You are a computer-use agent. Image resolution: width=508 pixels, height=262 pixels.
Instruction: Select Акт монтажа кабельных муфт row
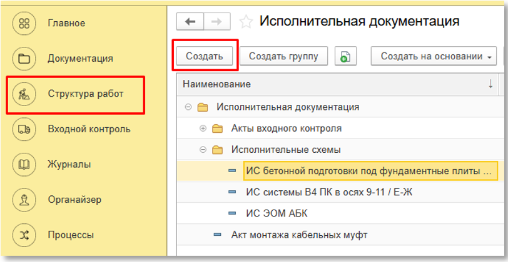[299, 235]
